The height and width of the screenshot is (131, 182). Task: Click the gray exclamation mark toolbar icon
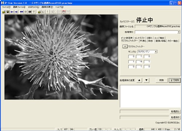[x=47, y=12]
